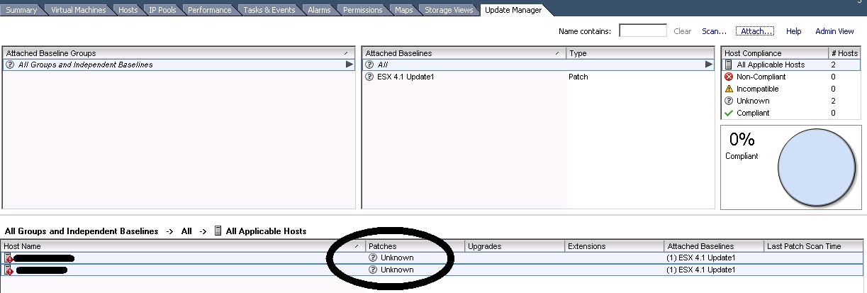
Task: Click the yellow Incompatible warning icon
Action: coord(729,89)
